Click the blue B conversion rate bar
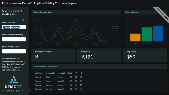 click(x=158, y=34)
